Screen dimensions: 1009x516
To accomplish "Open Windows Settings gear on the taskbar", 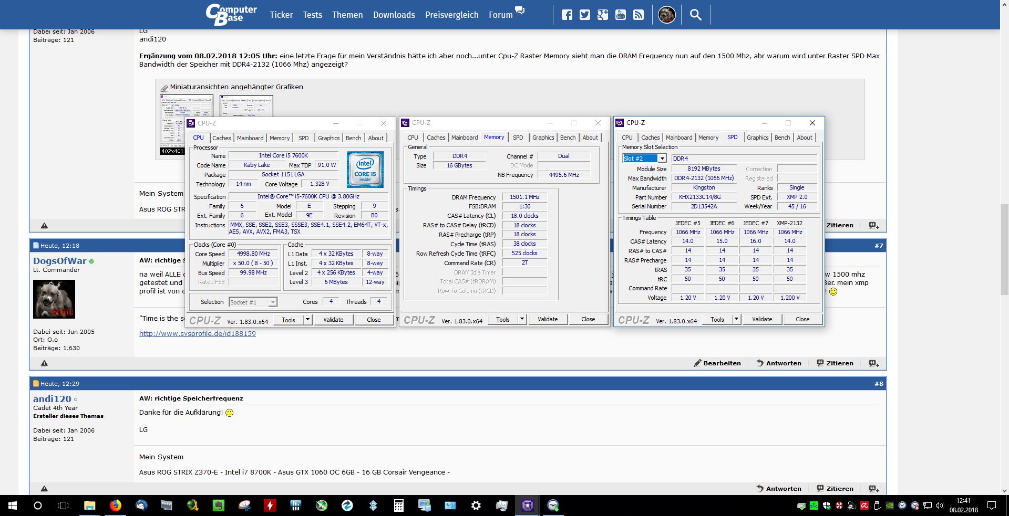I will point(476,506).
